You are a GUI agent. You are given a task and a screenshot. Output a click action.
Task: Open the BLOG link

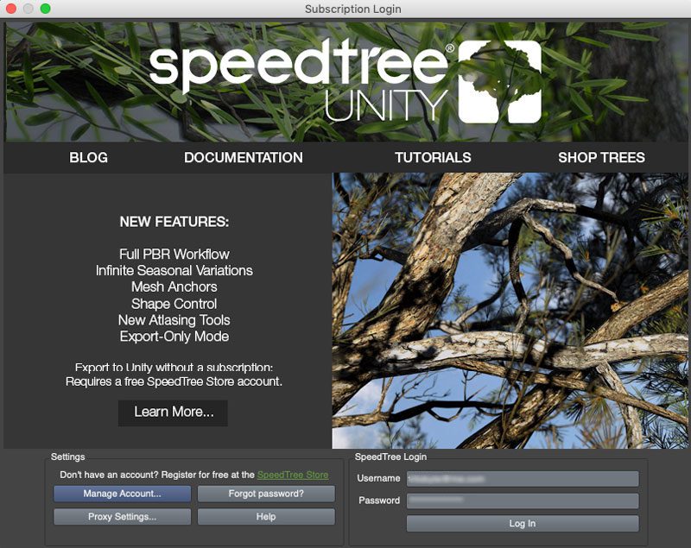click(x=88, y=158)
